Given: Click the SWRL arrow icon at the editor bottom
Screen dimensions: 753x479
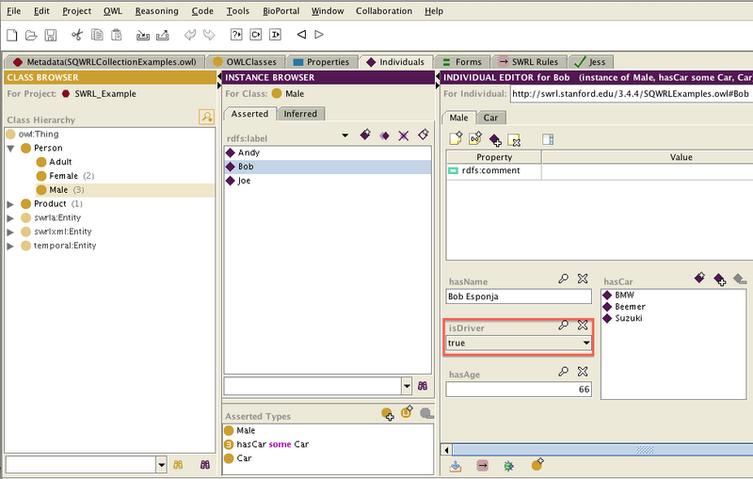Looking at the screenshot, I should coord(482,465).
